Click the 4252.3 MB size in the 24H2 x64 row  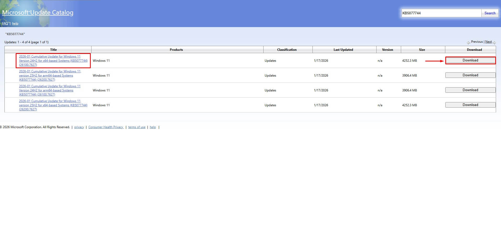409,60
